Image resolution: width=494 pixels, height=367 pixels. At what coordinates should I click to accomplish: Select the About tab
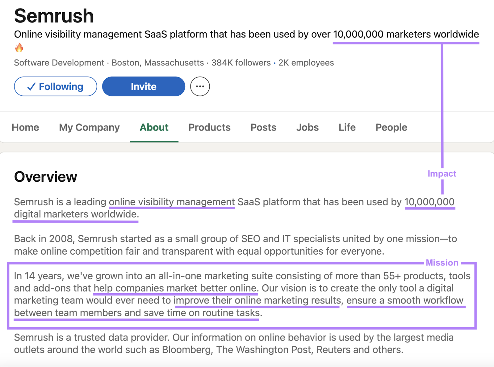(154, 127)
